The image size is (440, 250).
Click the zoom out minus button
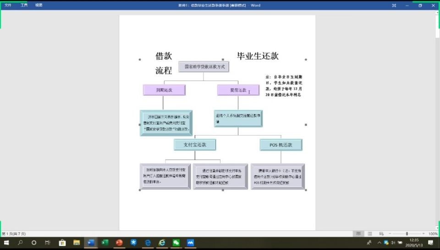[389, 234]
